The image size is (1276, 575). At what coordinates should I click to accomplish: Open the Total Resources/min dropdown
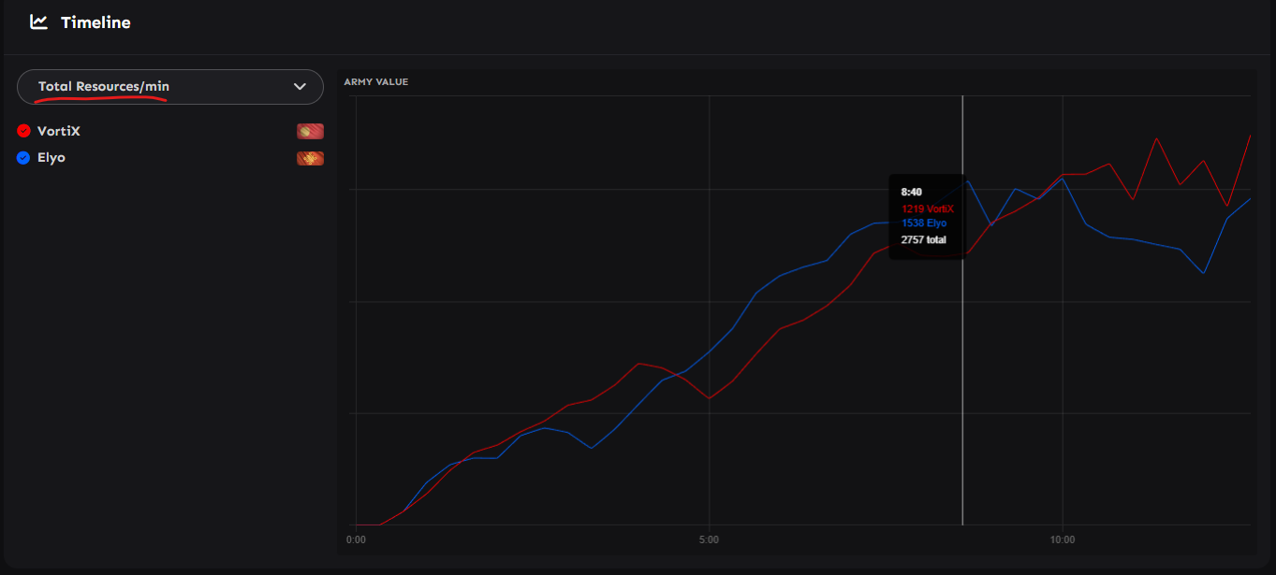tap(169, 87)
